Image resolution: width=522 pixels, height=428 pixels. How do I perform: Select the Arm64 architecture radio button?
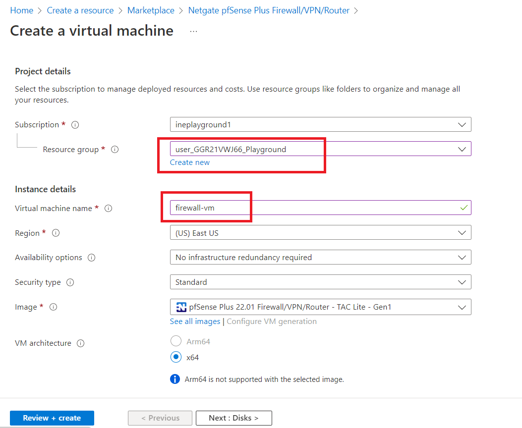click(x=175, y=341)
